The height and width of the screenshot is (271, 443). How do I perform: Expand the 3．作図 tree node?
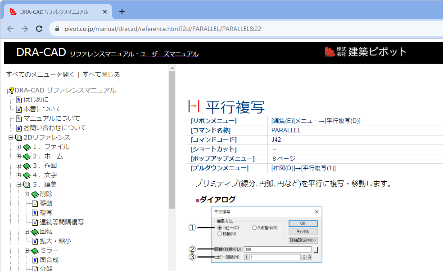point(18,166)
